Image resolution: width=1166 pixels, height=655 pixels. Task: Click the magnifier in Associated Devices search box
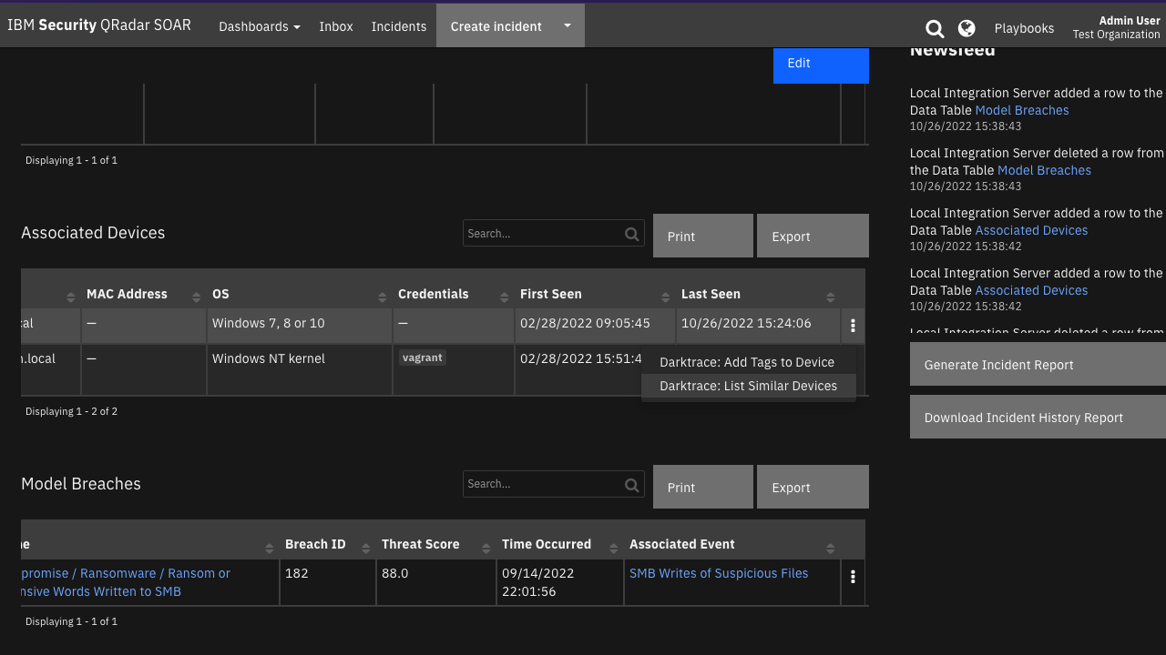(631, 233)
